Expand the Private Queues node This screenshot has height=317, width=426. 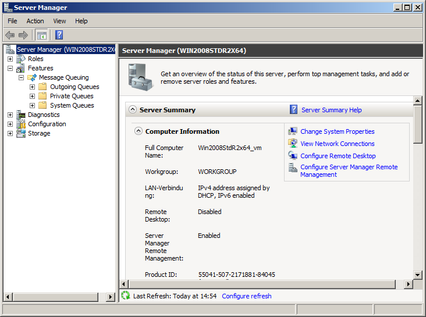coord(33,96)
